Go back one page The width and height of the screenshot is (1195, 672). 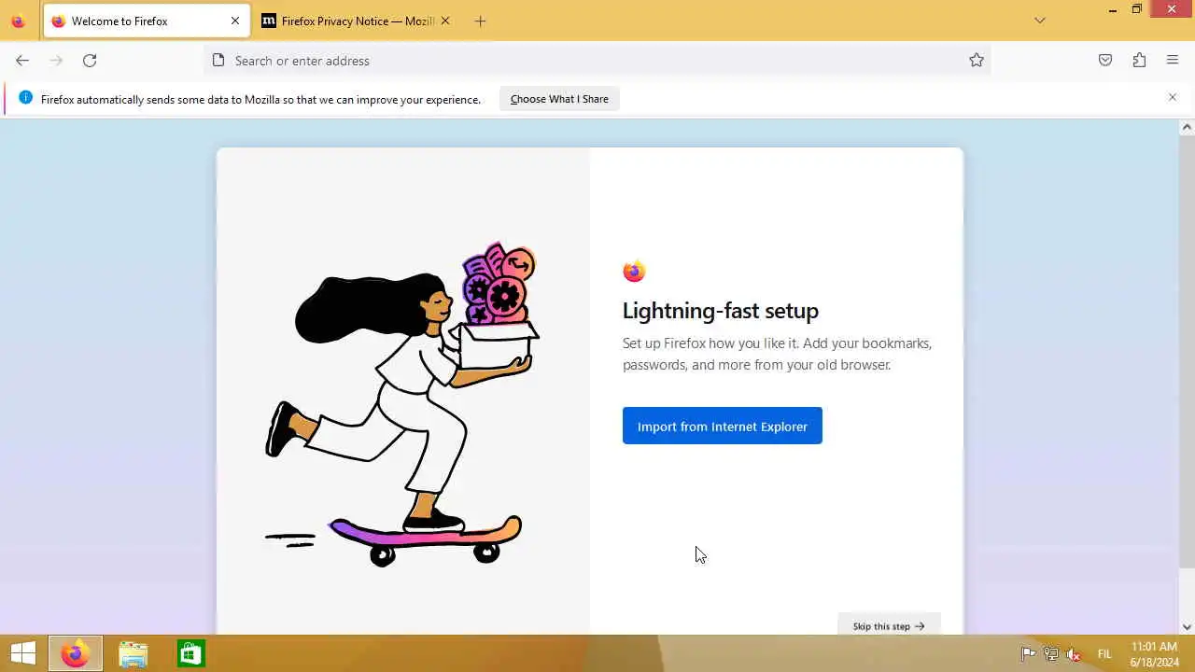tap(22, 61)
